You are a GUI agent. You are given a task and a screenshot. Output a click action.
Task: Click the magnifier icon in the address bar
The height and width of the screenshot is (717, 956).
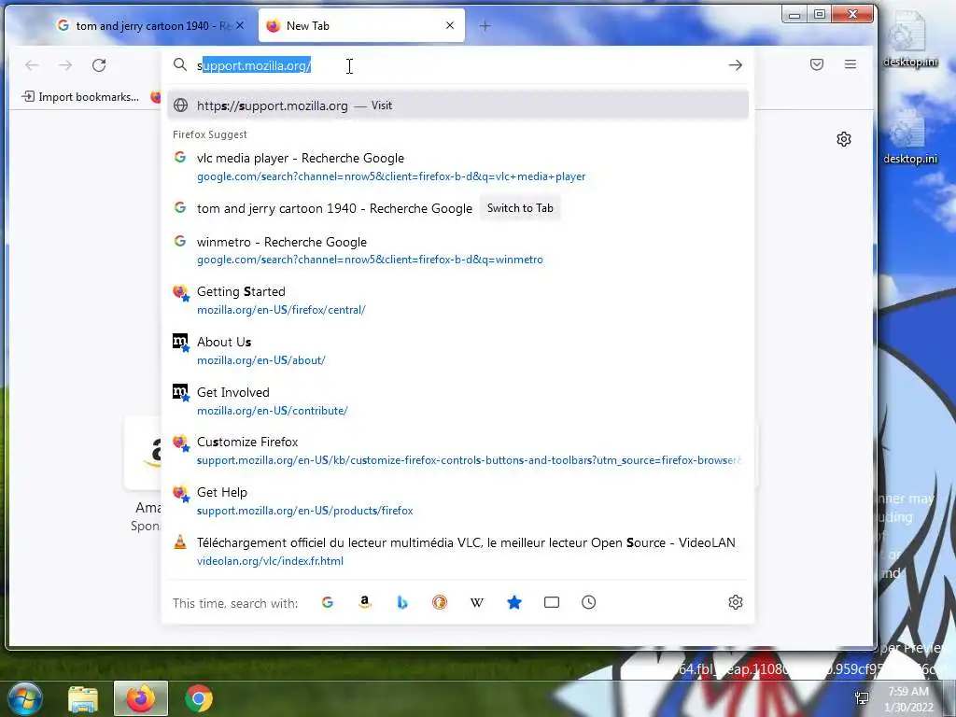pos(180,64)
